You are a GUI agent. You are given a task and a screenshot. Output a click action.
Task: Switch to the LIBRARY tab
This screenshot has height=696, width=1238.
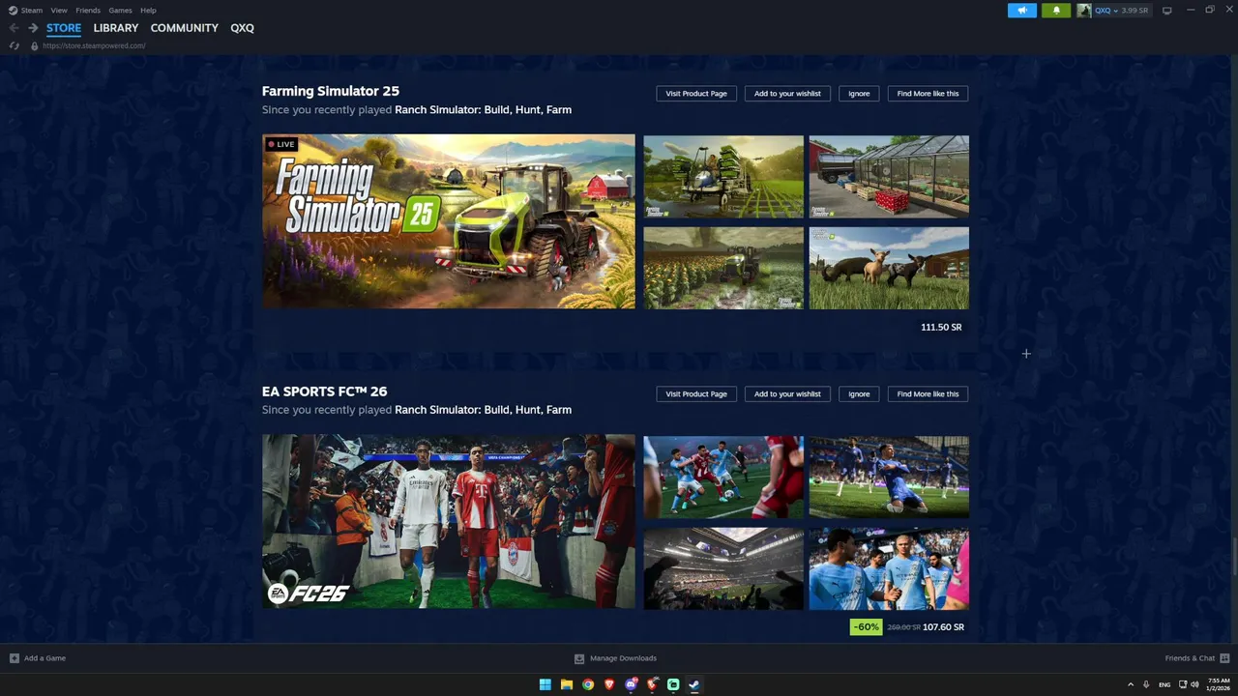[x=116, y=28]
